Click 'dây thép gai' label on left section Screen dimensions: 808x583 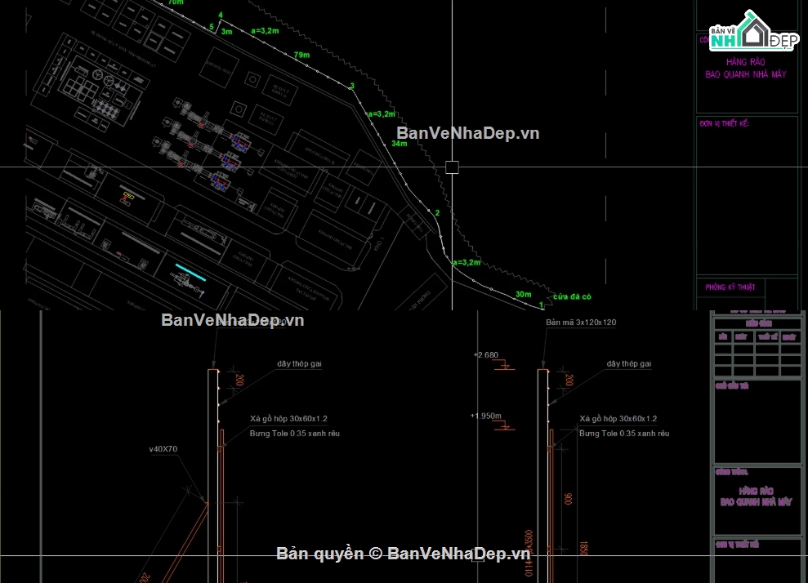pyautogui.click(x=299, y=363)
